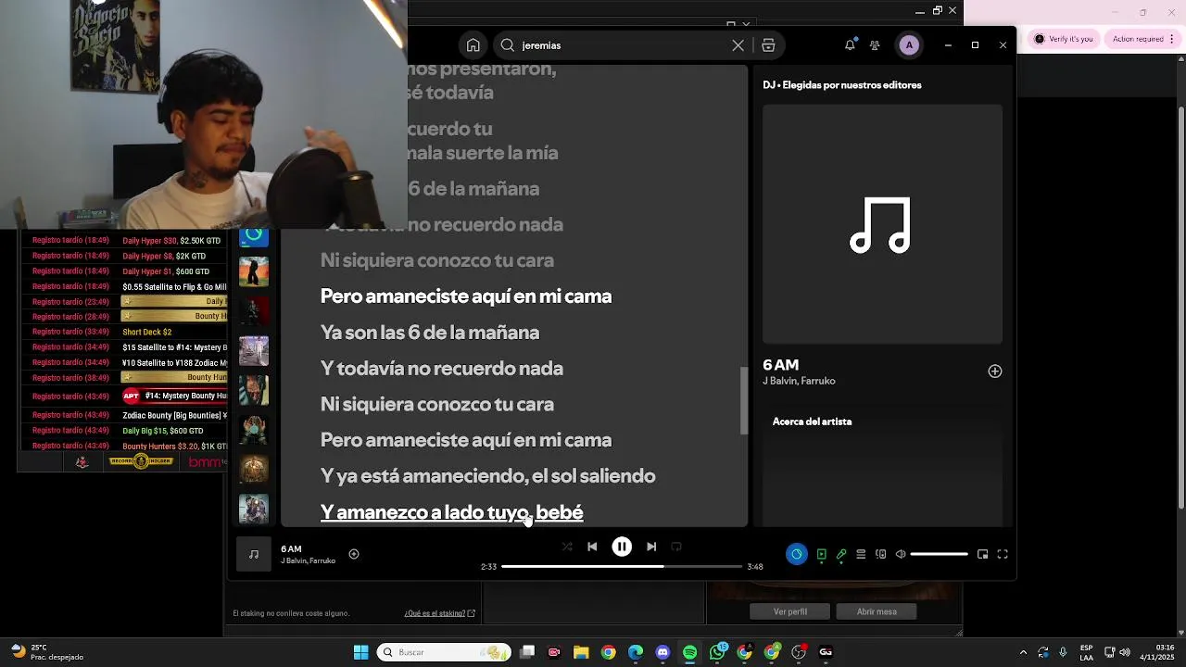Jump to lyric 'Pero amaneciste aquí en mi cama' under 'Y todavía no recuerdo nada'
The image size is (1186, 667).
(x=466, y=440)
